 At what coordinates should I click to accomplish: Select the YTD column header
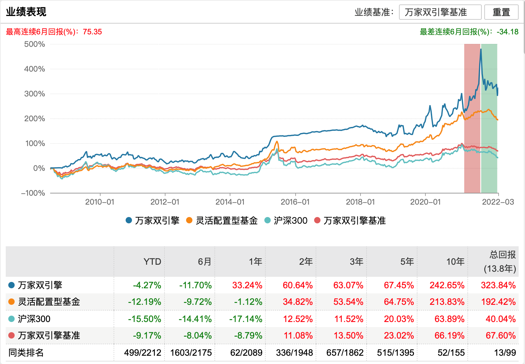click(x=152, y=262)
